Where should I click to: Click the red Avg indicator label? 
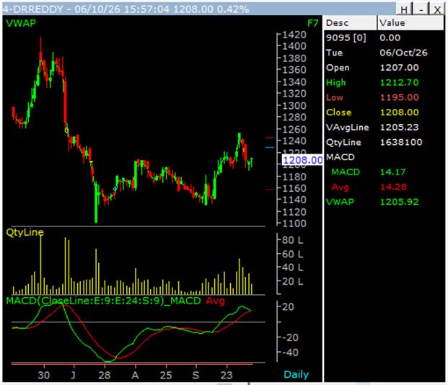pos(215,301)
